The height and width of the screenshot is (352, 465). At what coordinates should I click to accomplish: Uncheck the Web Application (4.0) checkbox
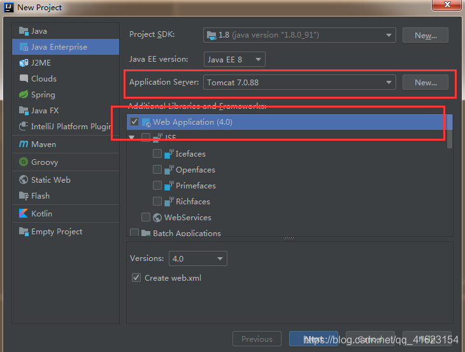click(134, 122)
